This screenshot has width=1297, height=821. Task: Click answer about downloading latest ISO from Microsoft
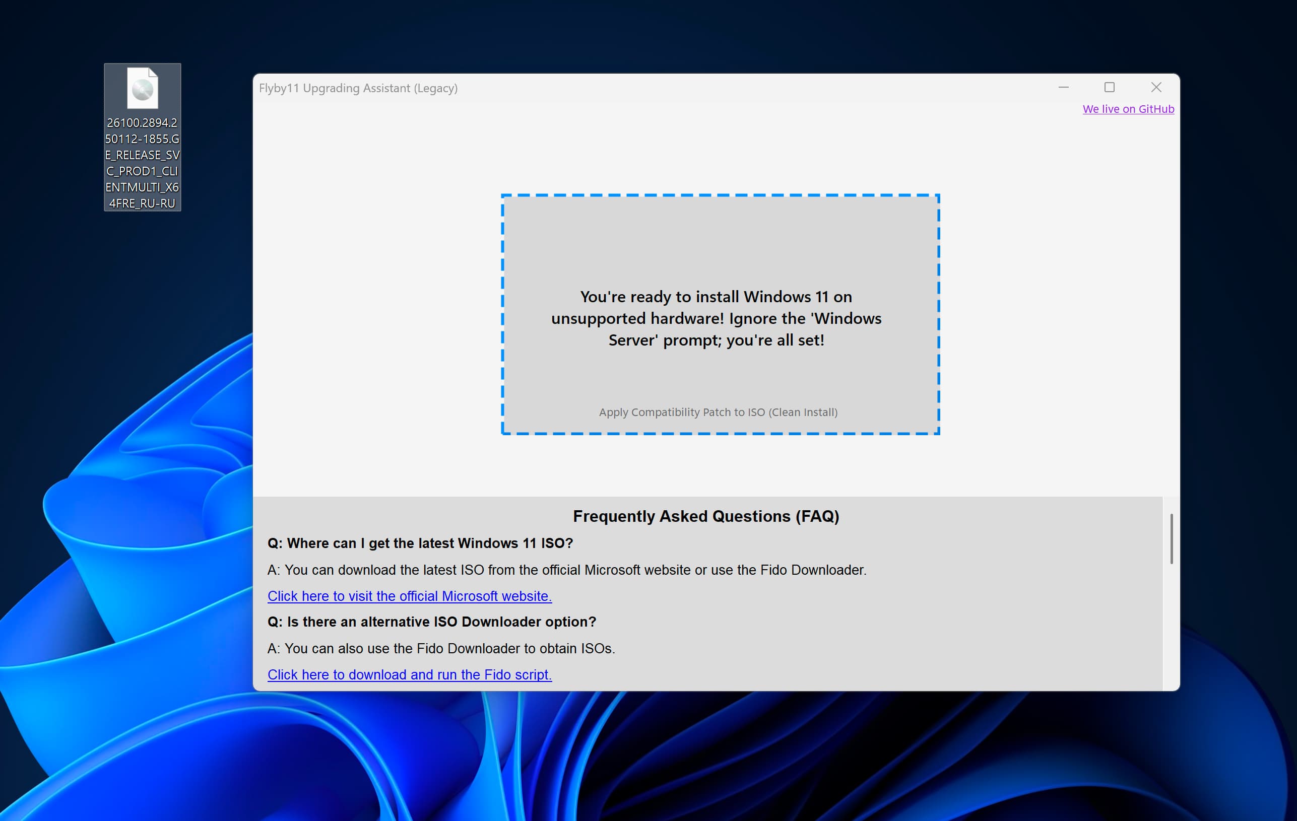(567, 570)
